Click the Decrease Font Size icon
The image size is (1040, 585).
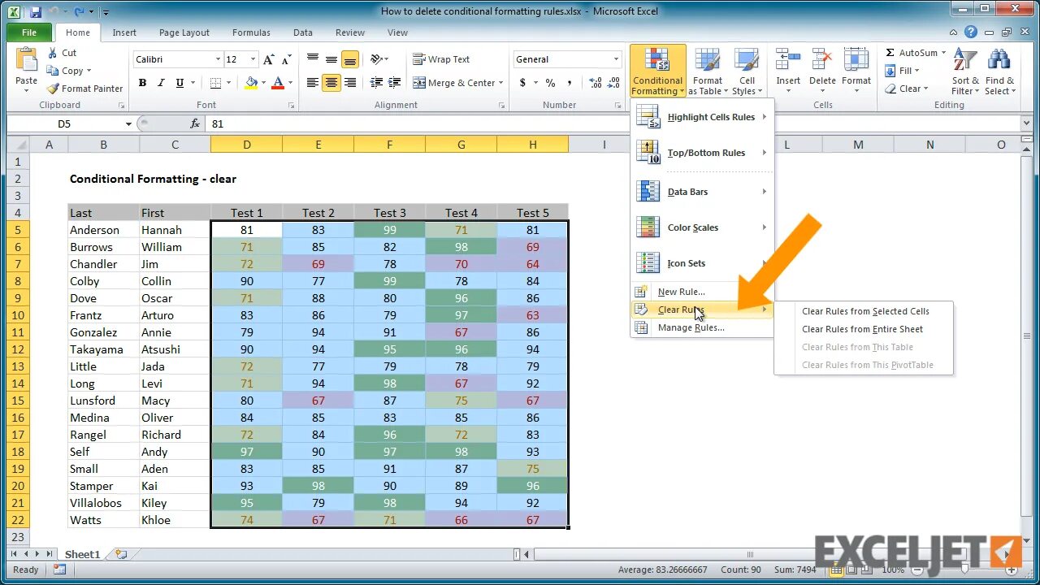tap(286, 59)
